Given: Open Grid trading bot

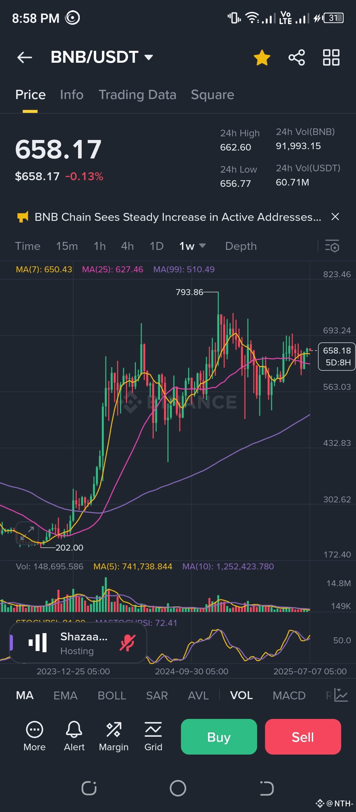Looking at the screenshot, I should tap(153, 737).
